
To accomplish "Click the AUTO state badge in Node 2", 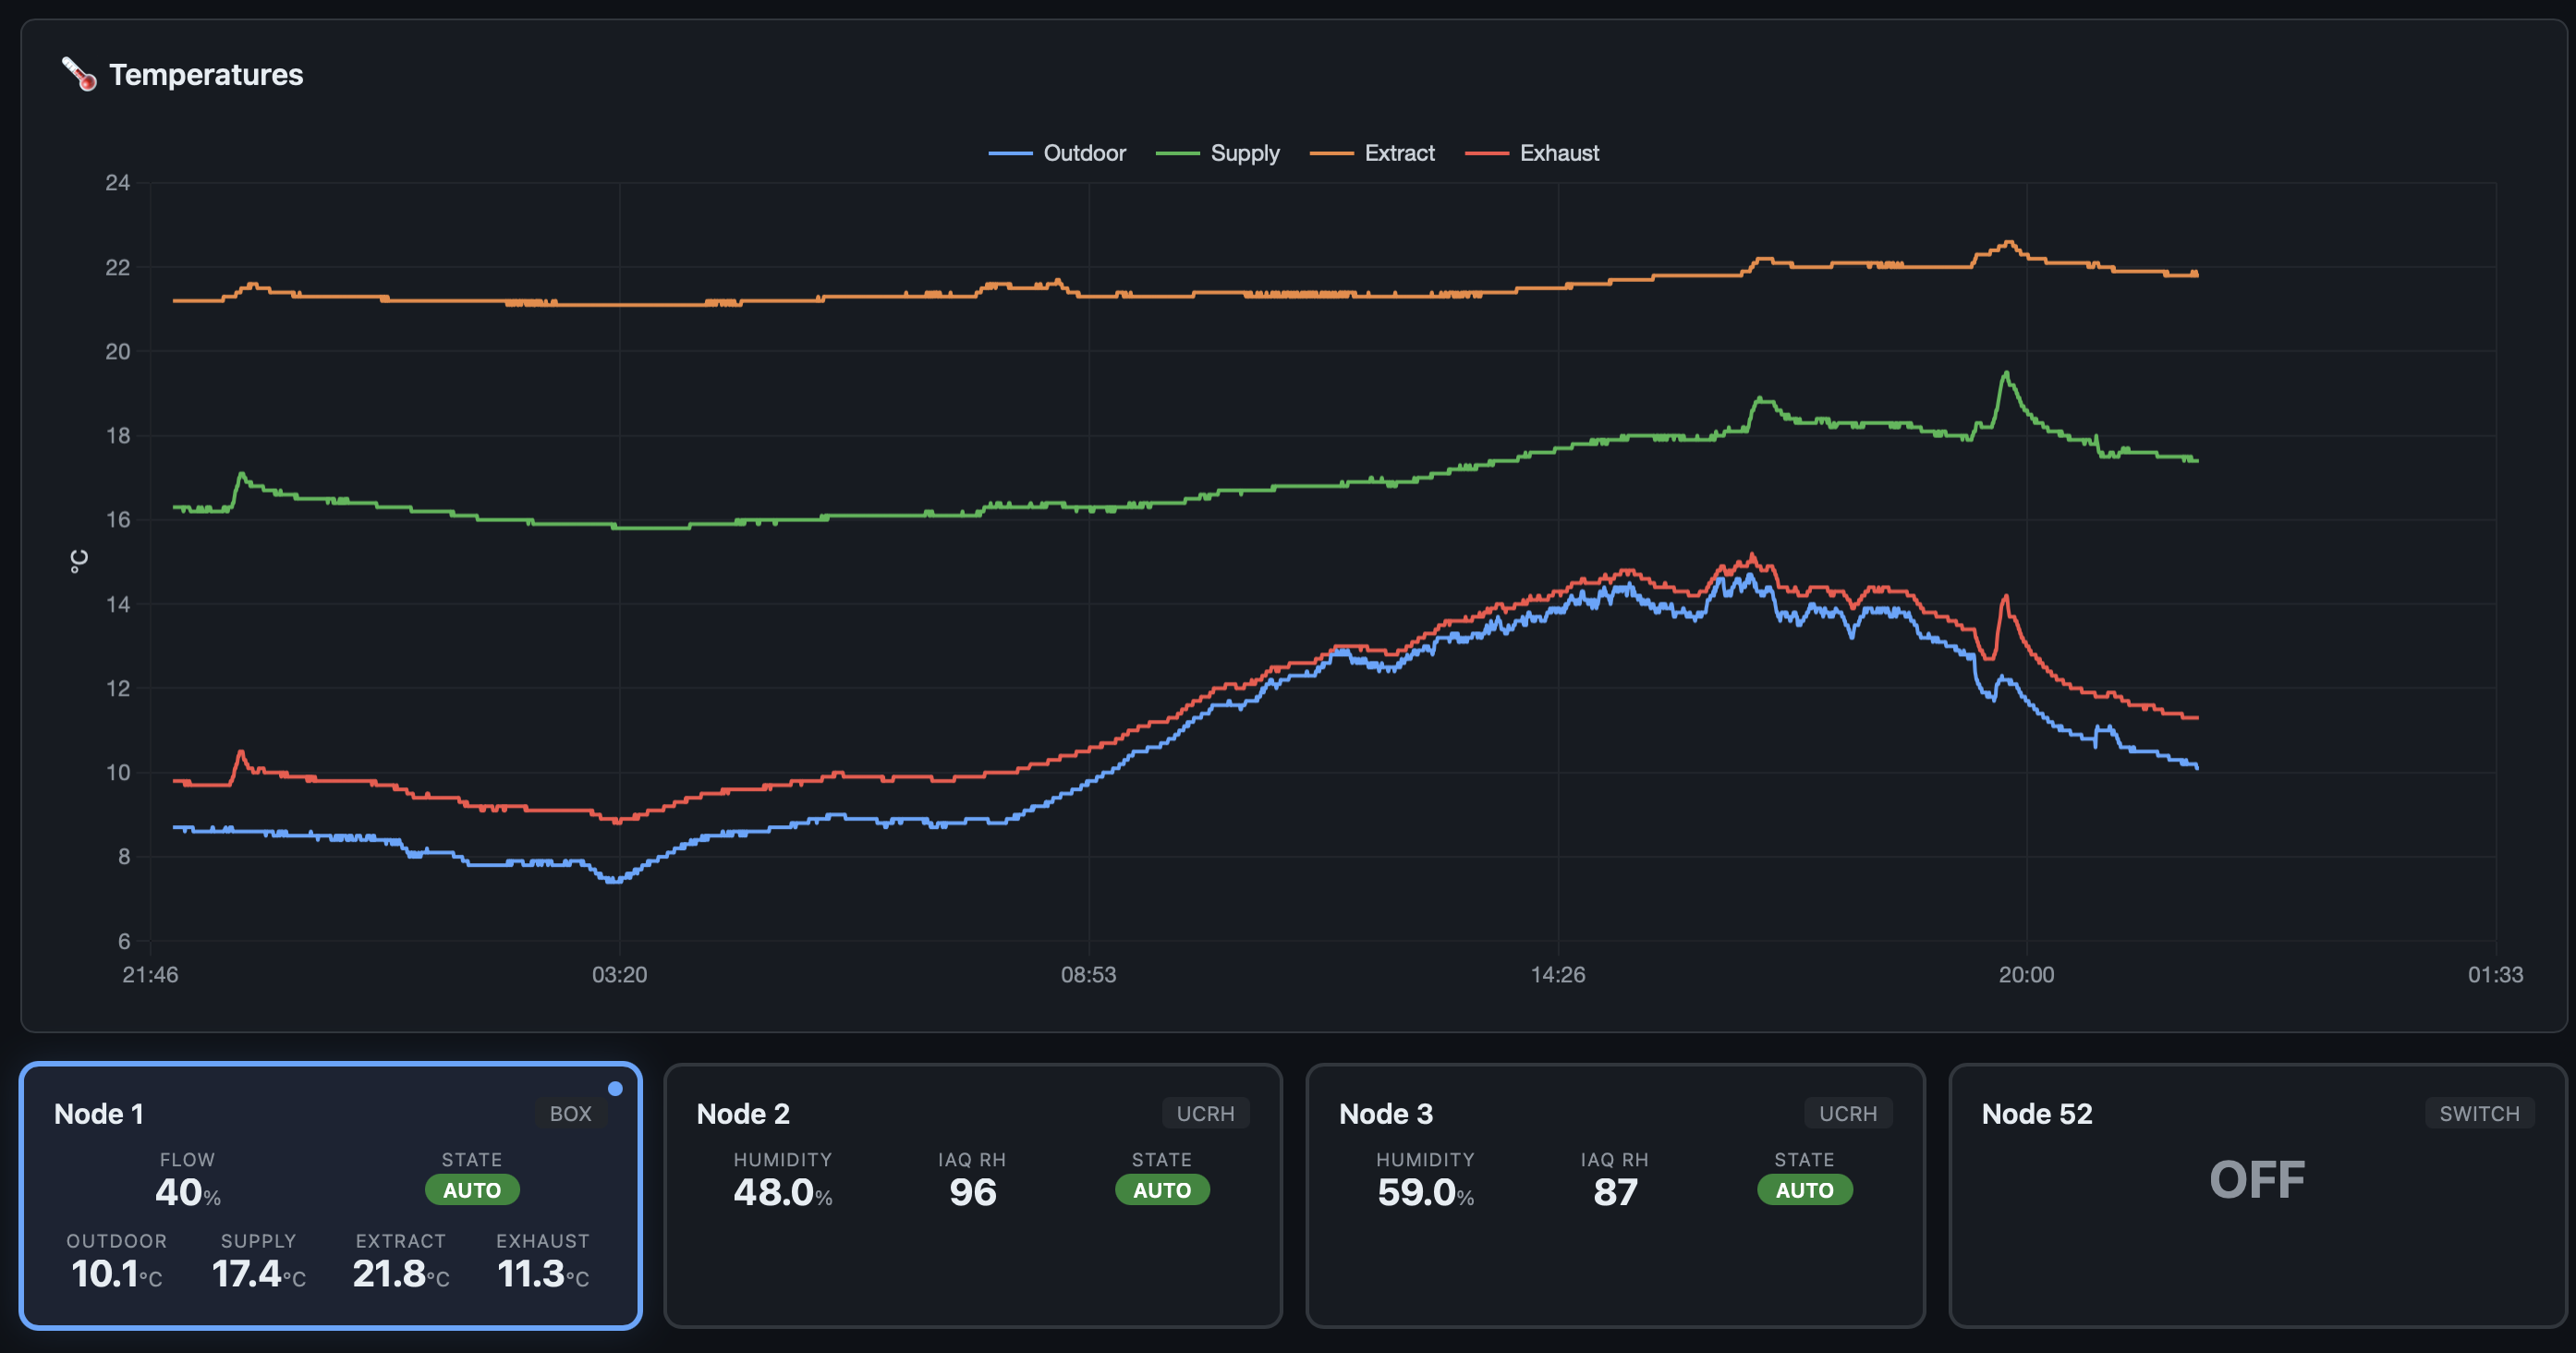I will click(1161, 1190).
